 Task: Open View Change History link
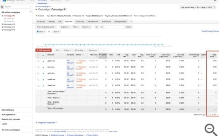[x=210, y=31]
